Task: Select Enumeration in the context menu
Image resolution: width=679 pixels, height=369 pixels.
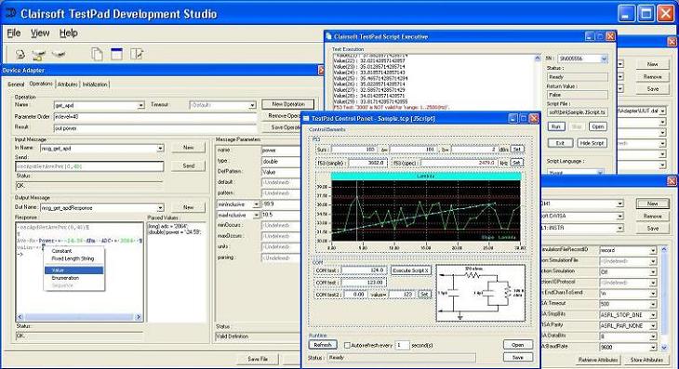Action: (x=65, y=278)
